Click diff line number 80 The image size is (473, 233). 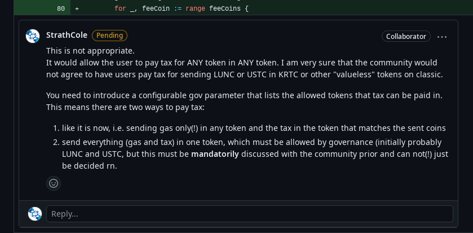[x=61, y=9]
